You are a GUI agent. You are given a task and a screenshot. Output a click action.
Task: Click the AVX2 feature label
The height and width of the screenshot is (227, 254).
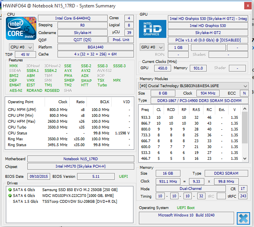86,71
